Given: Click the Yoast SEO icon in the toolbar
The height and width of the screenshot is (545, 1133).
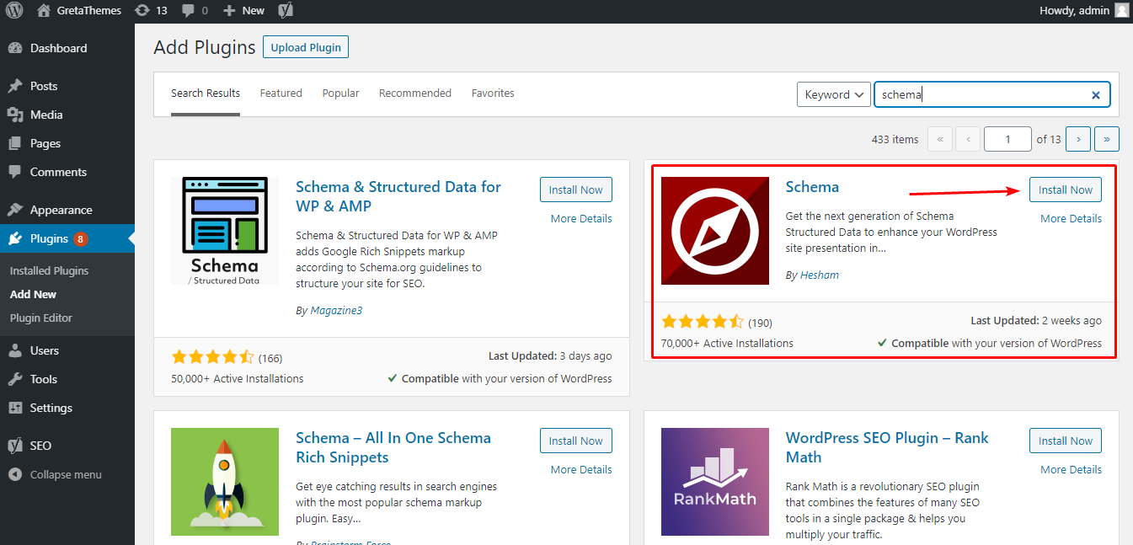Looking at the screenshot, I should 285,10.
